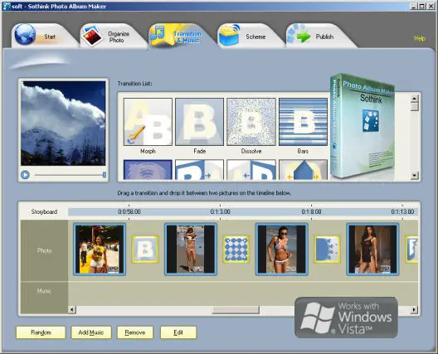Viewport: 438px width, 354px height.
Task: Click the transition list scroll down arrow
Action: pyautogui.click(x=415, y=175)
